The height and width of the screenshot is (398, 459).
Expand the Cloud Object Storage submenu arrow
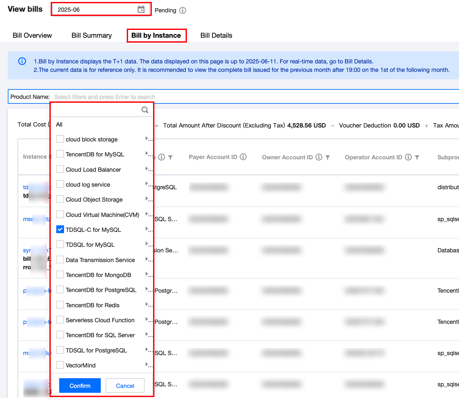coord(147,199)
